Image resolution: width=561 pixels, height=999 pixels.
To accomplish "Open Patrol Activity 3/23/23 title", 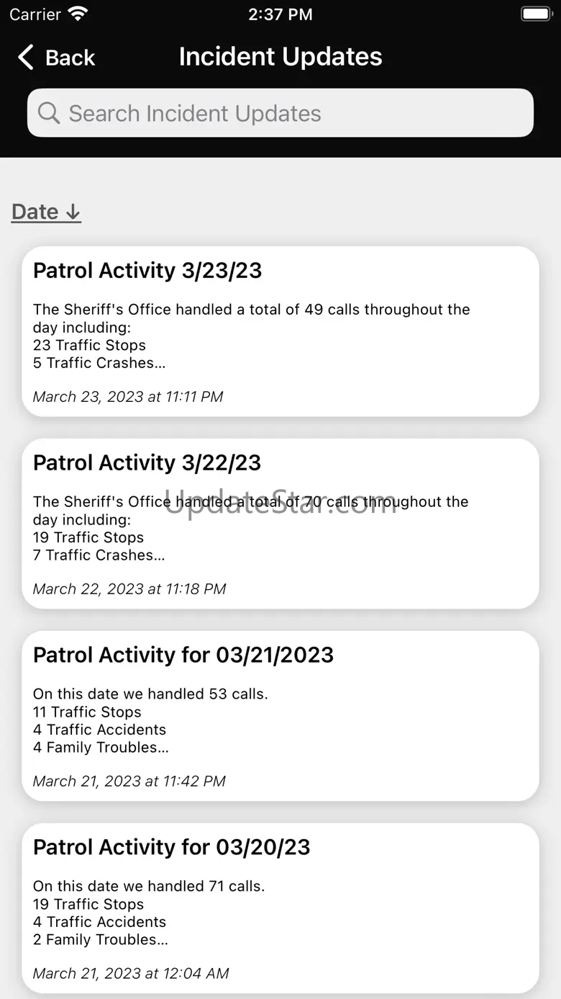I will pos(147,271).
